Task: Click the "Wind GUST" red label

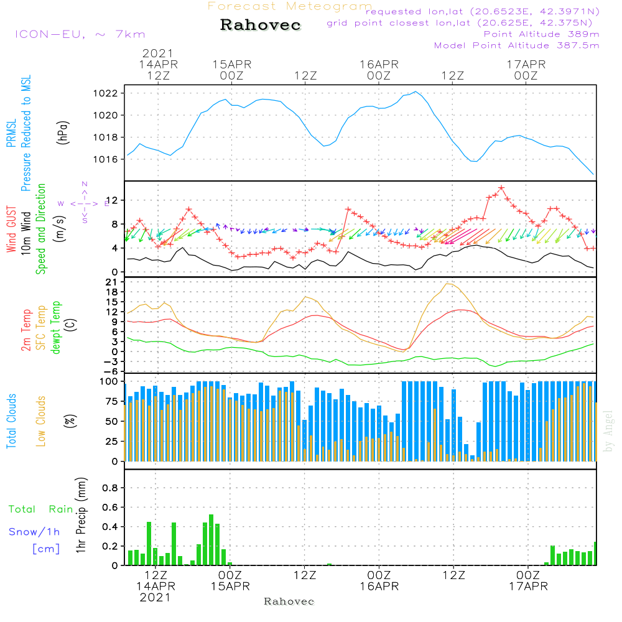Action: click(x=11, y=229)
